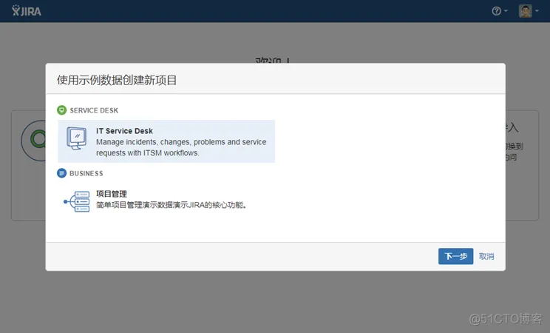
Task: Click the JIRA logo in header
Action: click(27, 11)
